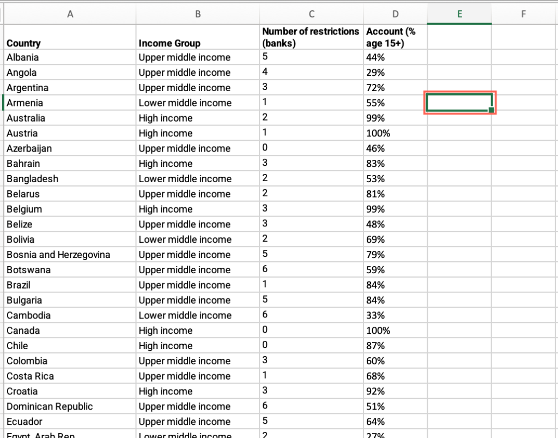The image size is (558, 438).
Task: Click 'Account (% age 15+)' header cell
Action: [x=396, y=37]
